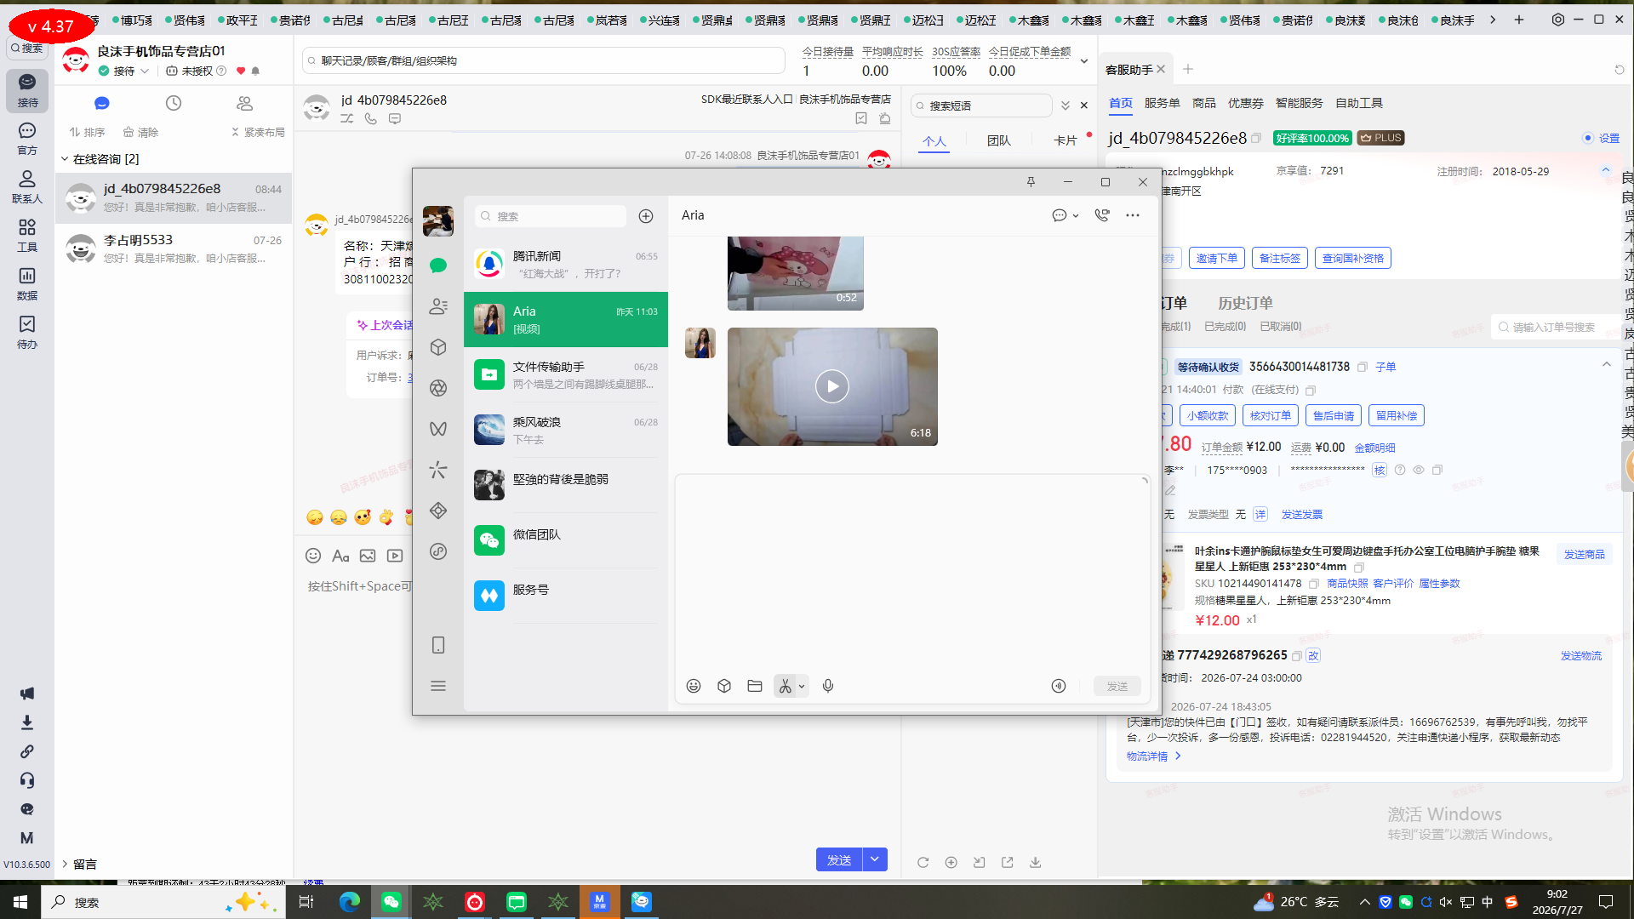The height and width of the screenshot is (919, 1634).
Task: Open the 0:52 video thumbnail in Aria chat
Action: tap(796, 273)
